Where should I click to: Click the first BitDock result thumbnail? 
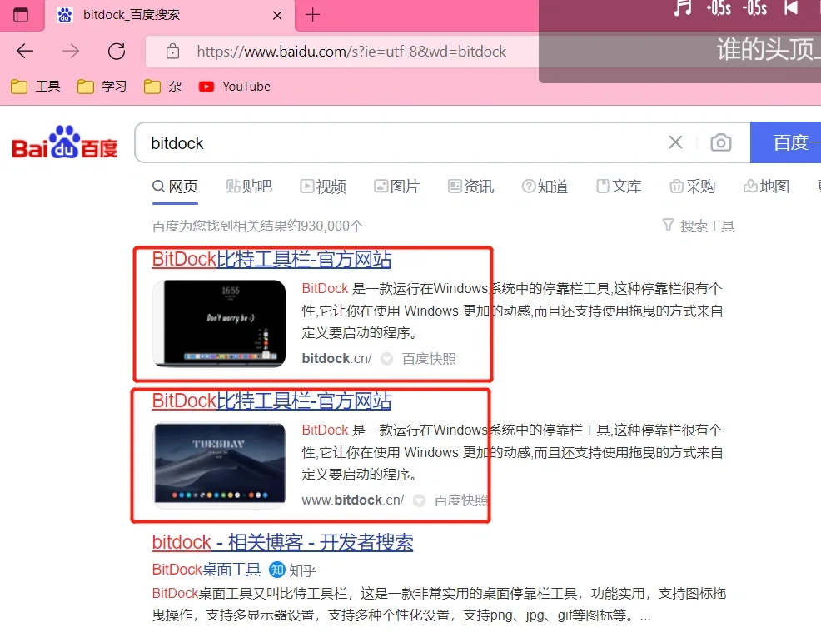point(219,321)
